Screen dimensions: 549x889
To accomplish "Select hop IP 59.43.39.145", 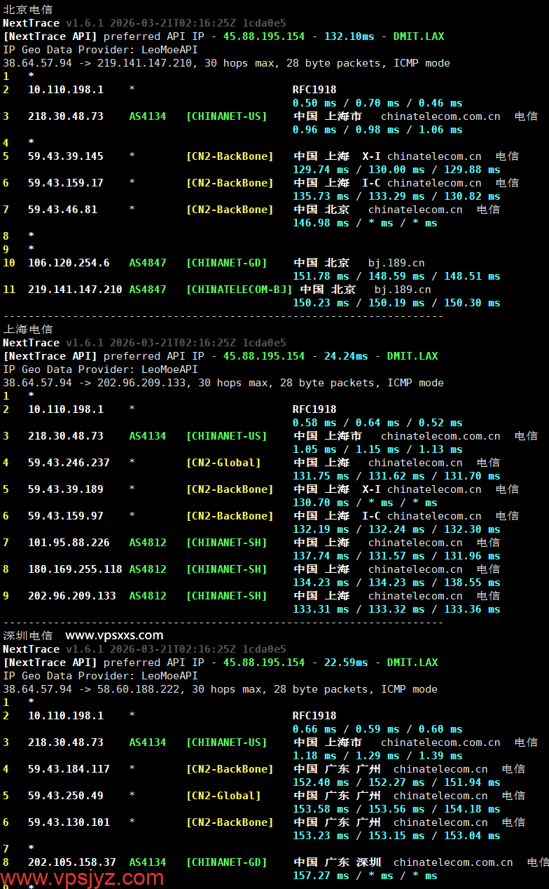I will (x=66, y=156).
